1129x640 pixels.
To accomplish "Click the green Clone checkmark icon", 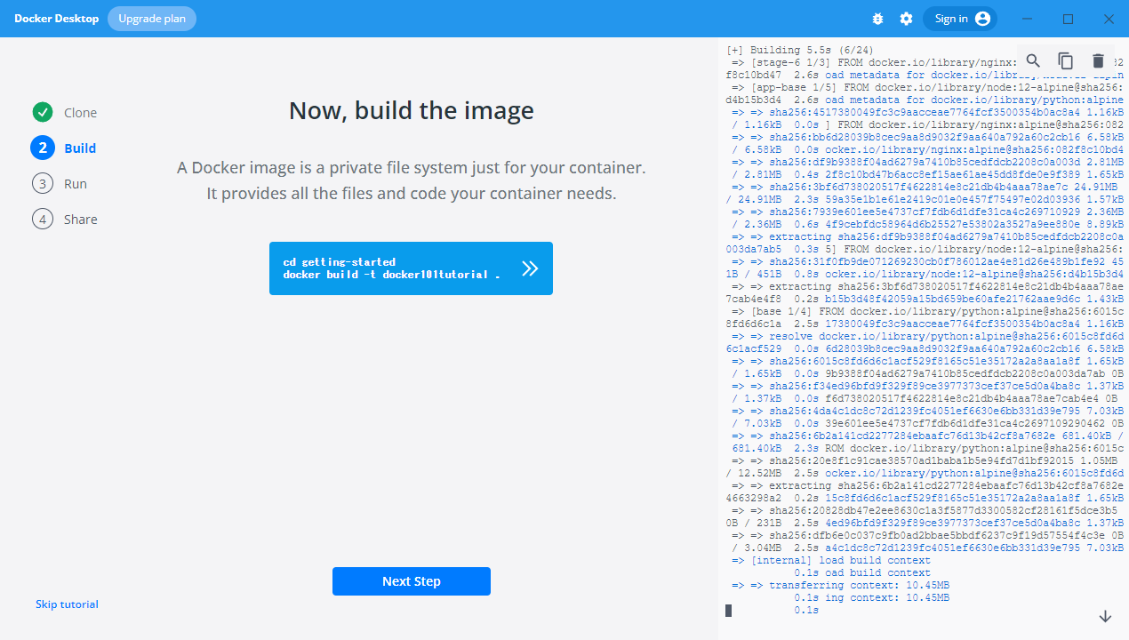I will tap(43, 113).
